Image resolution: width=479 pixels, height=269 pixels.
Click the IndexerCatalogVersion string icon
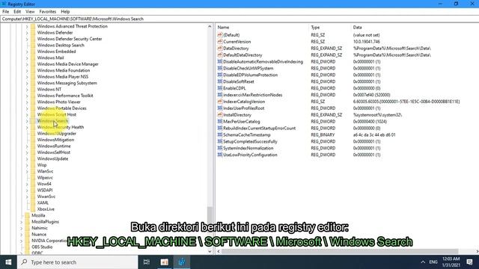click(219, 102)
